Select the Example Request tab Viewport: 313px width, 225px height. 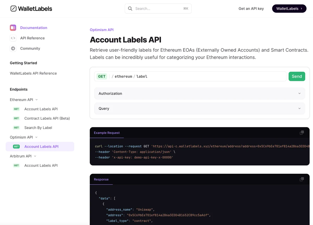[x=107, y=133]
